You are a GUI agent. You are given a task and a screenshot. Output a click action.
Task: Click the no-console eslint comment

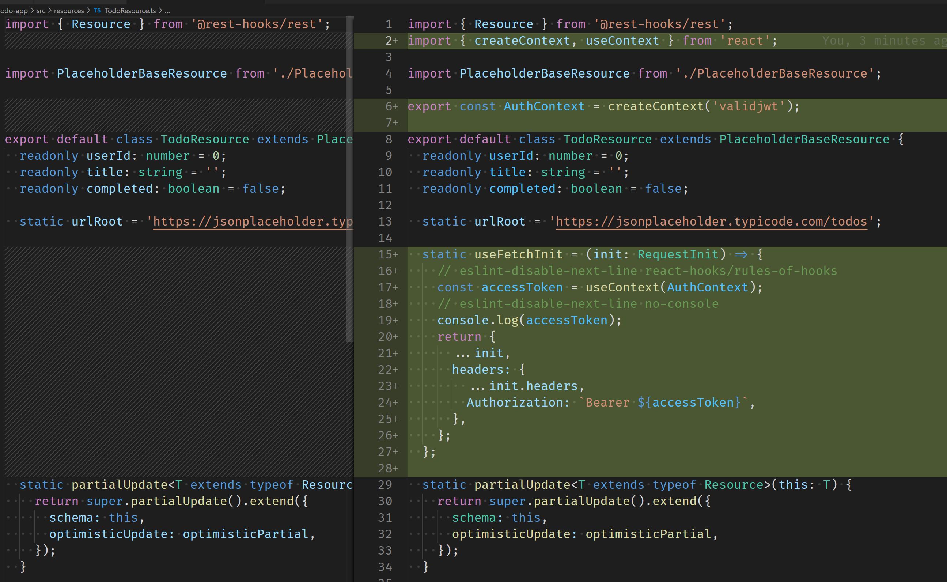pos(578,304)
